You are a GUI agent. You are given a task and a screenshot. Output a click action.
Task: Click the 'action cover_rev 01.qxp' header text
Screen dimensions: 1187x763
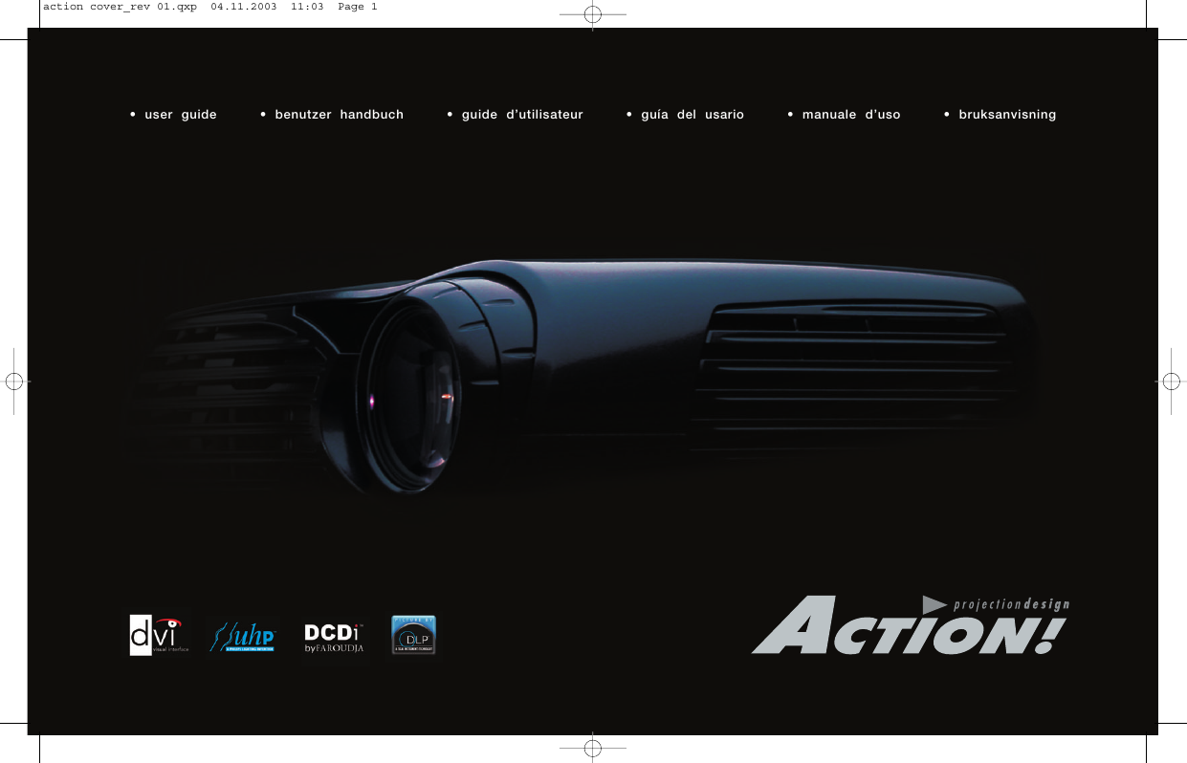pos(119,7)
